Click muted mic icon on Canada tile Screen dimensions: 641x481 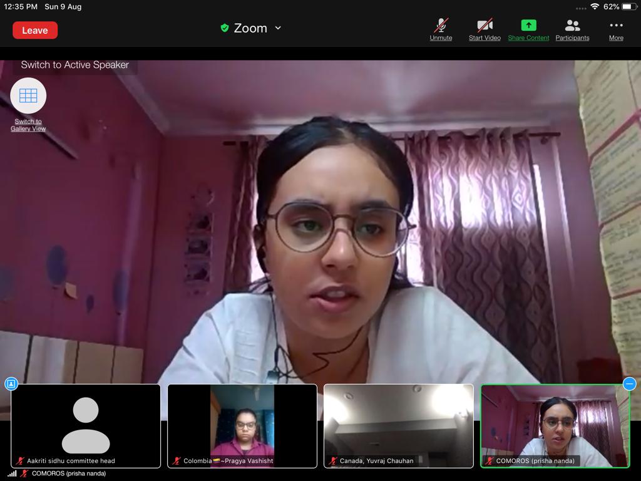(x=333, y=461)
